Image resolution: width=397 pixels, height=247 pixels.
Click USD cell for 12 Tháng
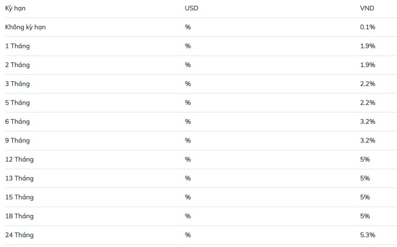click(x=188, y=159)
